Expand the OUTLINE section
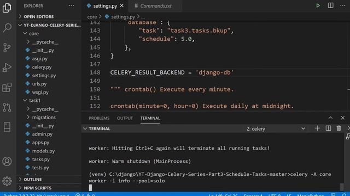Image resolution: width=350 pixels, height=196 pixels. tap(31, 179)
